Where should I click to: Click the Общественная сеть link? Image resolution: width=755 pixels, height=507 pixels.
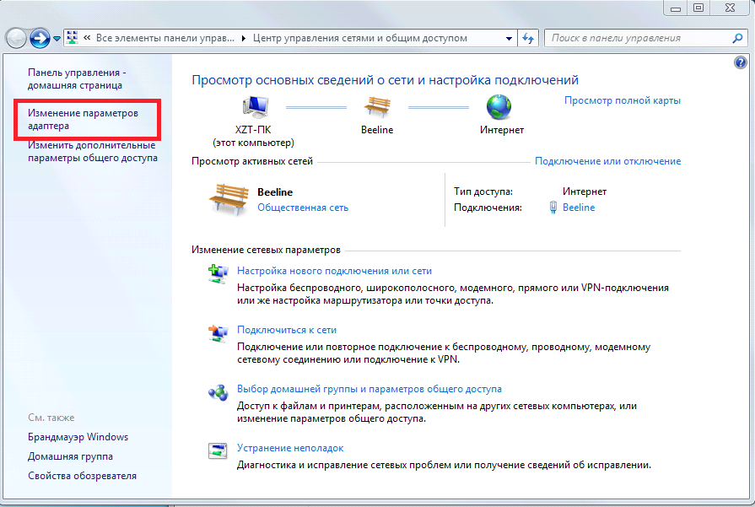[x=302, y=208]
